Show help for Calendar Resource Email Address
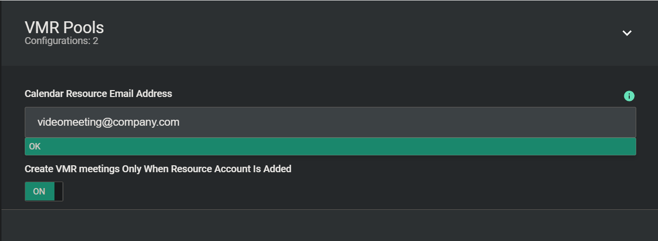Image resolution: width=658 pixels, height=241 pixels. point(629,96)
